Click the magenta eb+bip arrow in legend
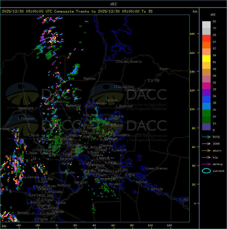Screen dimensions: 227x229 (206, 164)
